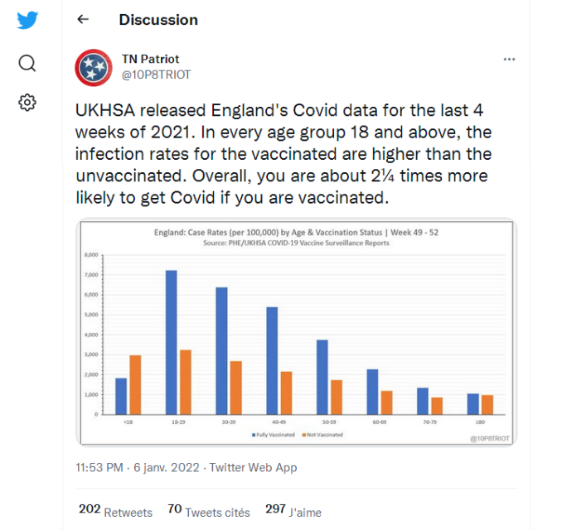This screenshot has width=562, height=530.
Task: Open the settings gear icon
Action: pos(27,103)
